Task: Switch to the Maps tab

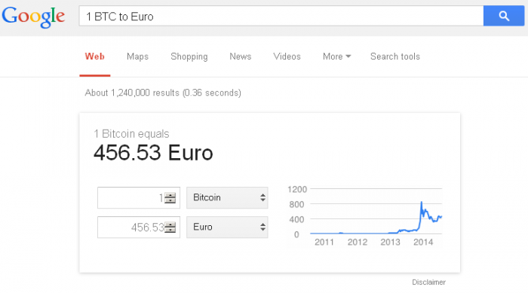Action: click(x=137, y=56)
